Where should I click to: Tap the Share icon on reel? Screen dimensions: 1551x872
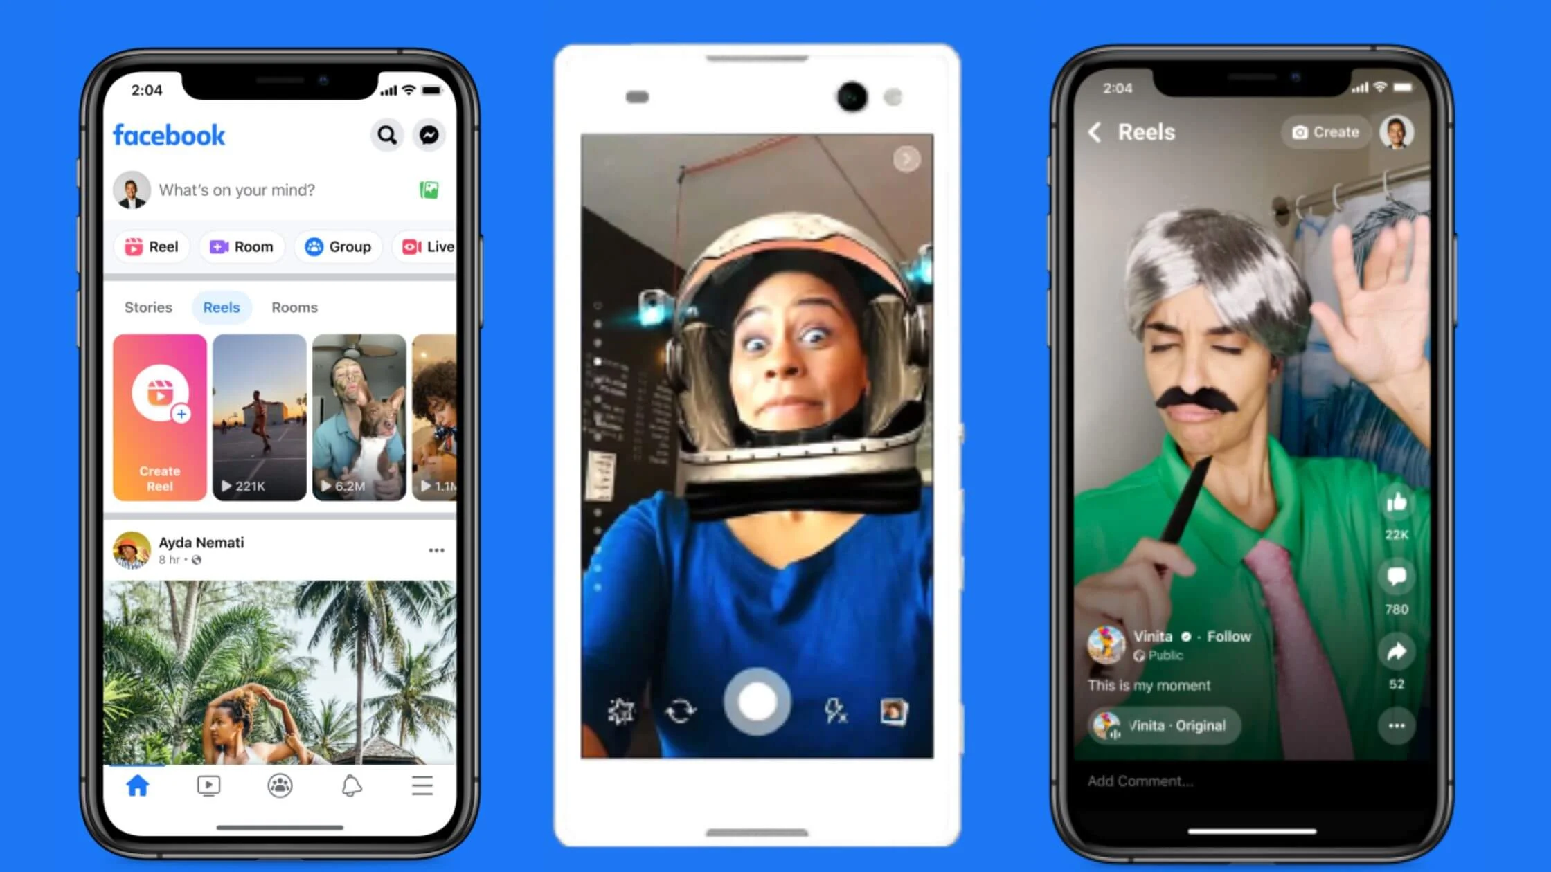(1397, 652)
